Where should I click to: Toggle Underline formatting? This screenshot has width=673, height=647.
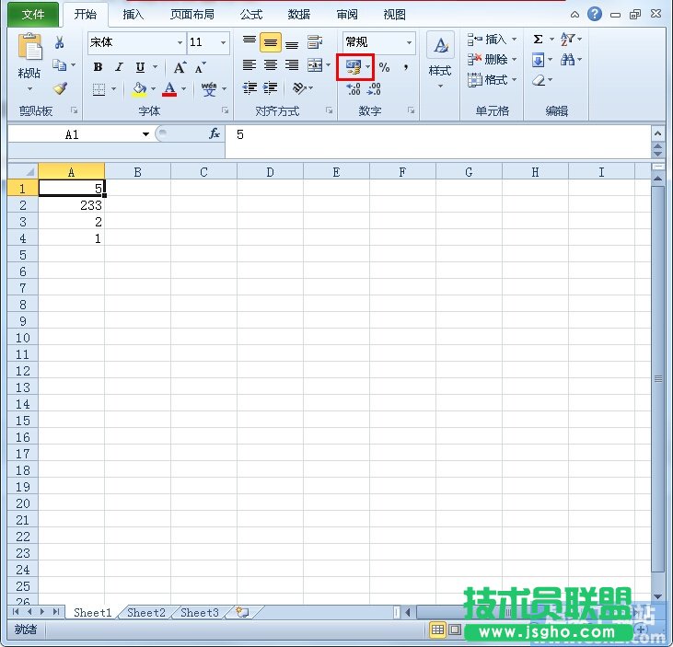pos(140,67)
